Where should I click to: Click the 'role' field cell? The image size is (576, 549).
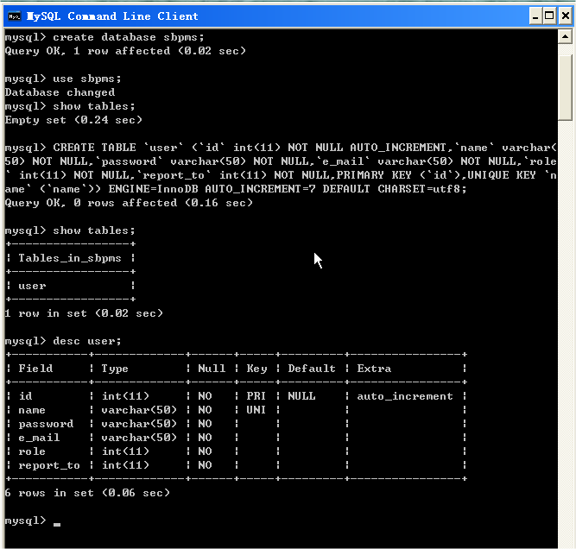[x=32, y=451]
